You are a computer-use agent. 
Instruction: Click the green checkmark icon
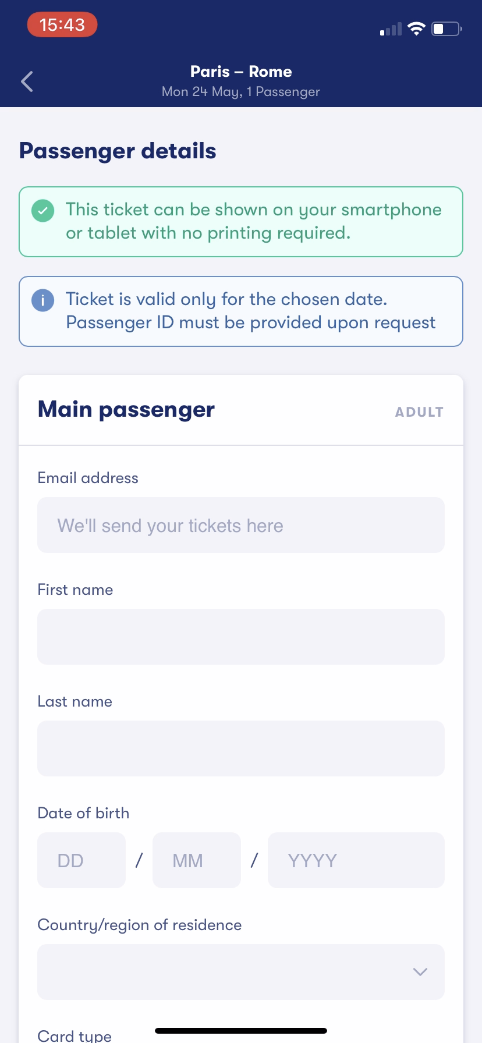coord(42,211)
